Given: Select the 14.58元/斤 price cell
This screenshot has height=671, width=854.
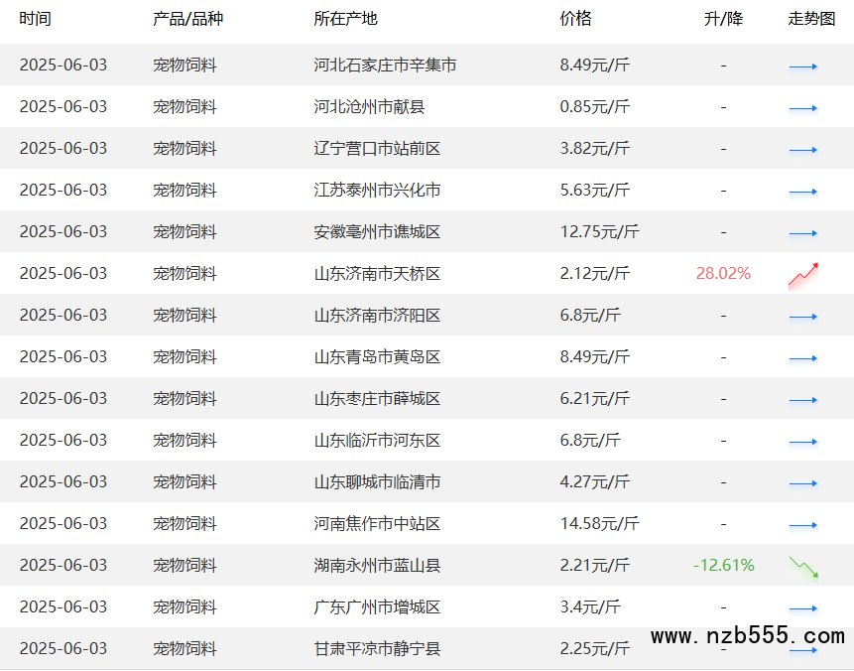Looking at the screenshot, I should [x=599, y=523].
